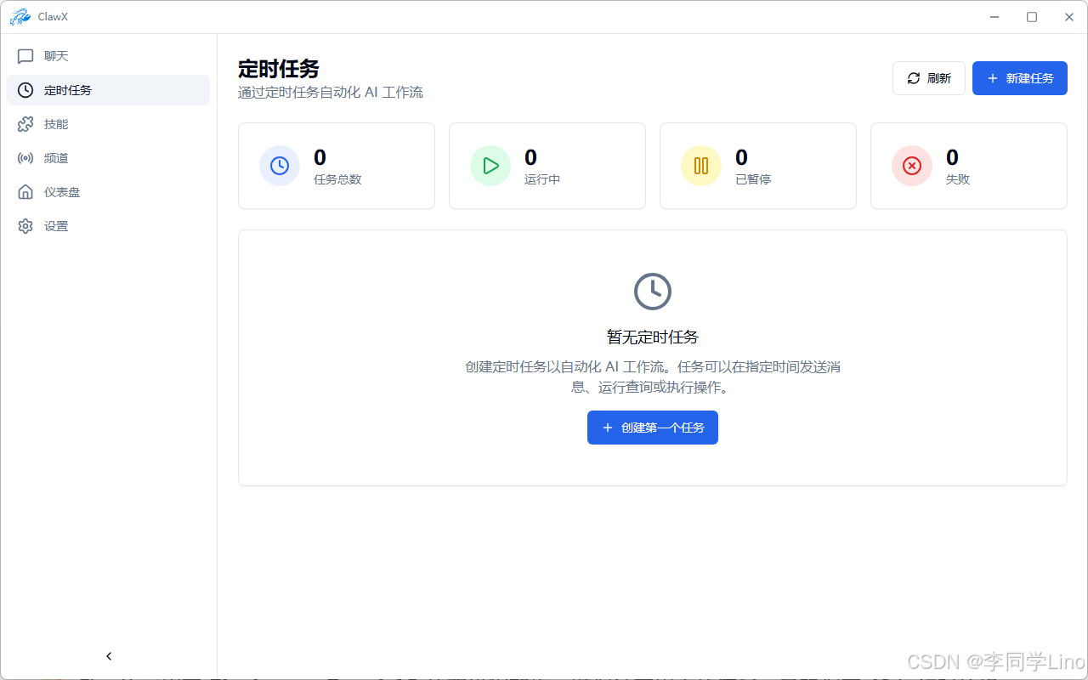Click the blue clock icon on 任务总数 card
Image resolution: width=1088 pixels, height=680 pixels.
280,165
